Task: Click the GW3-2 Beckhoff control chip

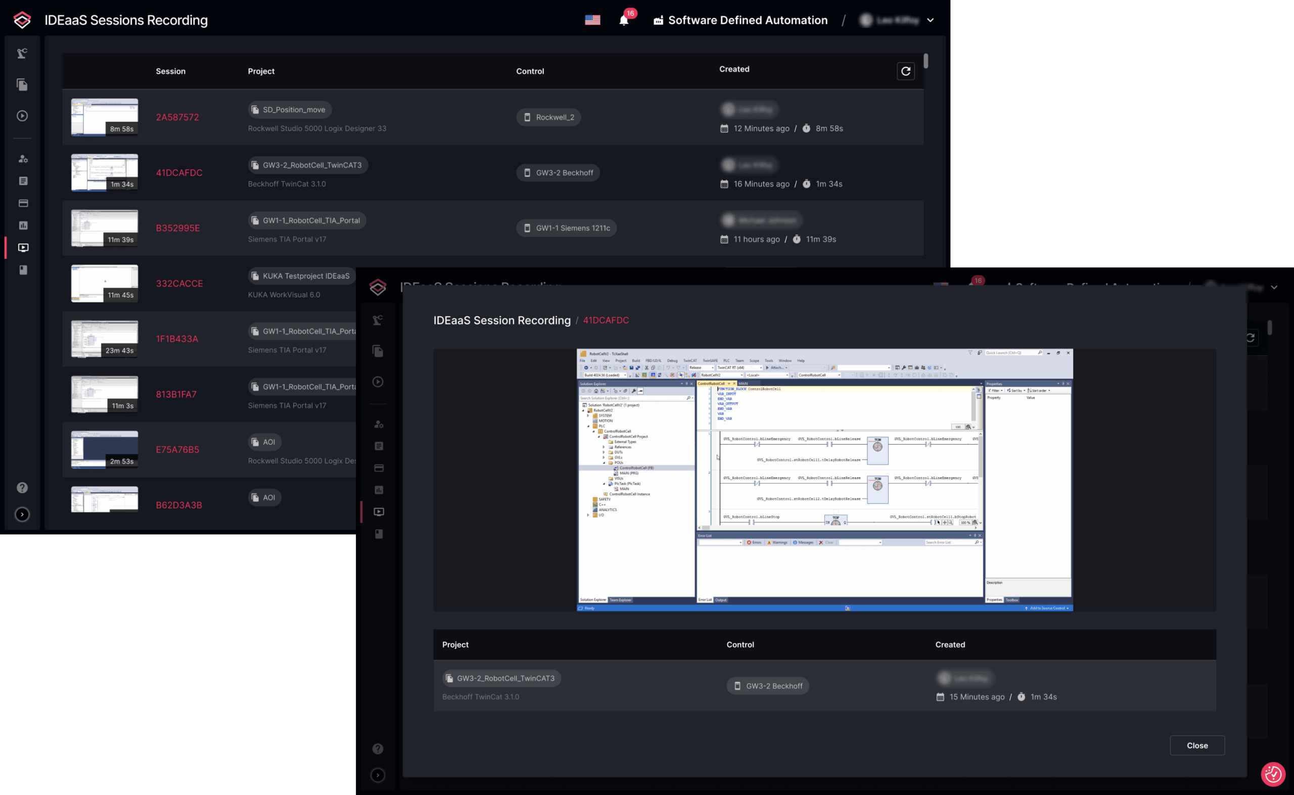Action: pos(558,173)
